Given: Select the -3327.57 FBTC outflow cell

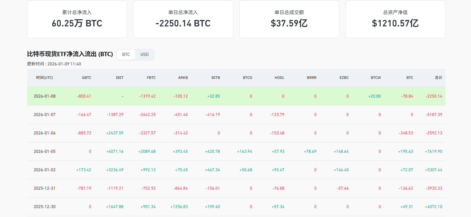Looking at the screenshot, I should pyautogui.click(x=147, y=133).
